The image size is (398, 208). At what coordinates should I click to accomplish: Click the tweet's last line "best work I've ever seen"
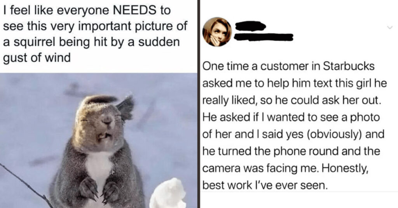pyautogui.click(x=265, y=185)
